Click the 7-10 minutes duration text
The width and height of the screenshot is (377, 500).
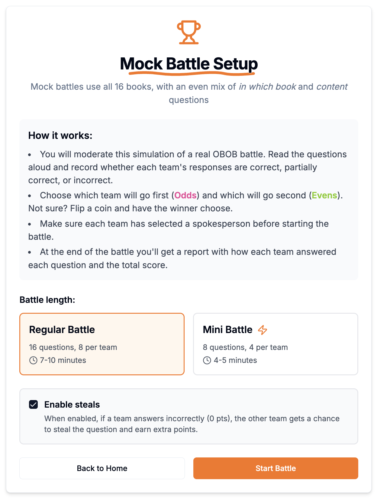63,360
